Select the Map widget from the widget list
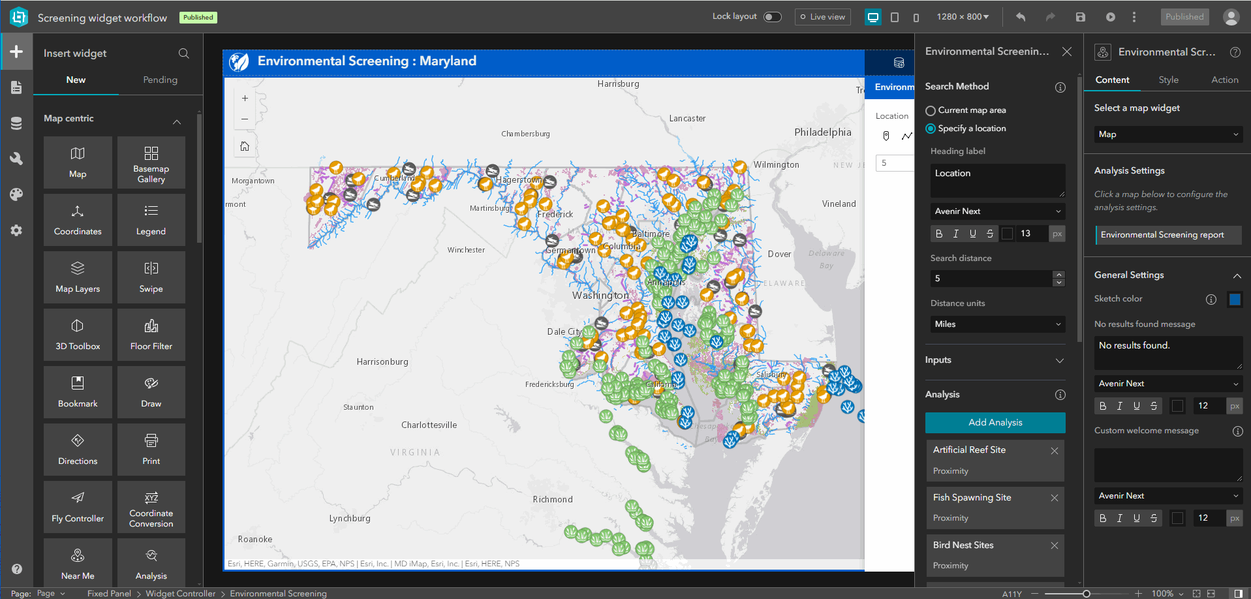The height and width of the screenshot is (599, 1251). [78, 162]
